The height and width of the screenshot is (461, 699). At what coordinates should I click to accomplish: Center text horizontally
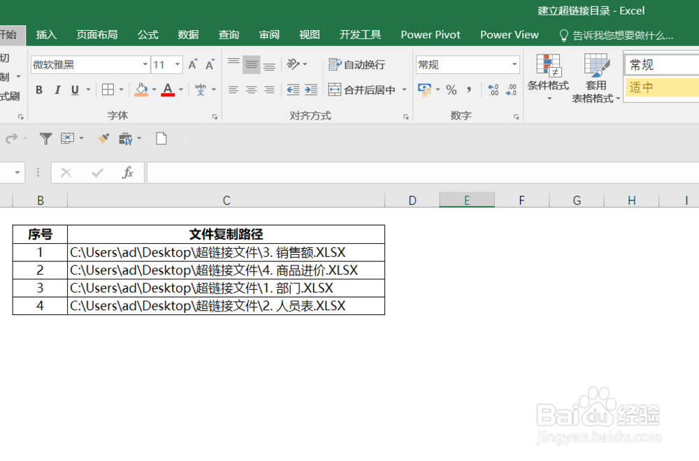pyautogui.click(x=252, y=90)
